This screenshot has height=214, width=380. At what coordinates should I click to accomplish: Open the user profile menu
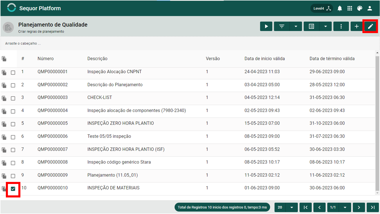pyautogui.click(x=370, y=8)
